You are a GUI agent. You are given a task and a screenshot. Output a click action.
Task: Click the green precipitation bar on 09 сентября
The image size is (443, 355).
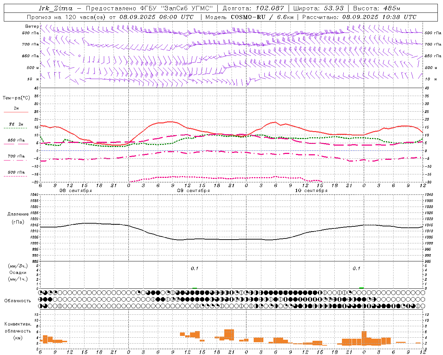pos(195,288)
